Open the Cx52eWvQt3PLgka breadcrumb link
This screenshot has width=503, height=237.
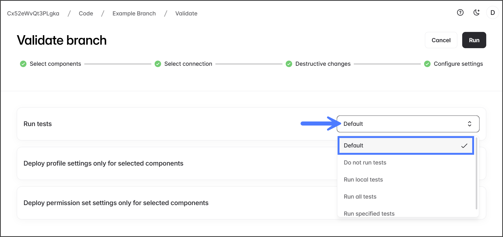tap(33, 14)
